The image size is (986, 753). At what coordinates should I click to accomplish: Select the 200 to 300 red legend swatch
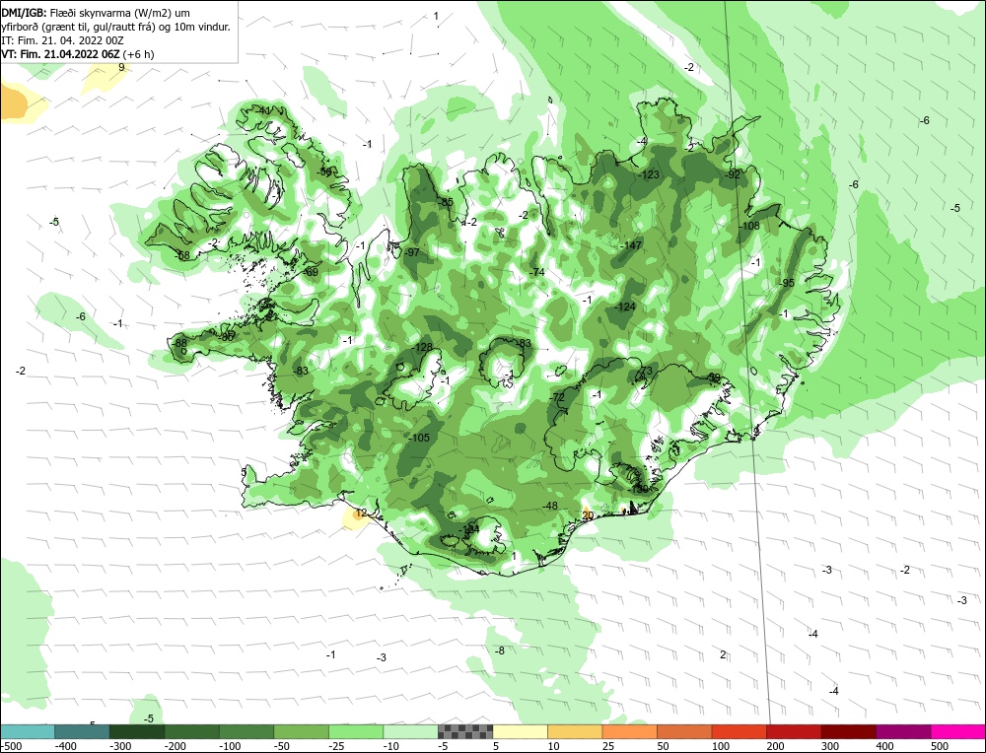pyautogui.click(x=794, y=731)
